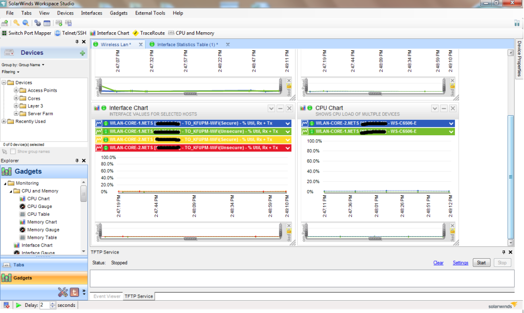Select Memory Table gadget in the list
524x313 pixels.
coord(41,238)
